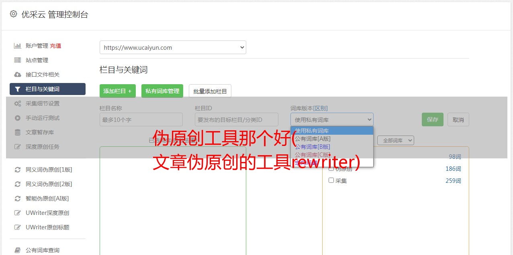Click the 186词 count
Image resolution: width=513 pixels, height=255 pixels.
pos(453,169)
